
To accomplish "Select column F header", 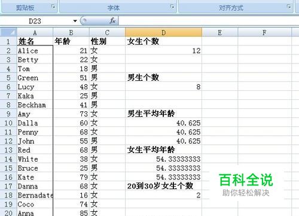I will click(264, 32).
